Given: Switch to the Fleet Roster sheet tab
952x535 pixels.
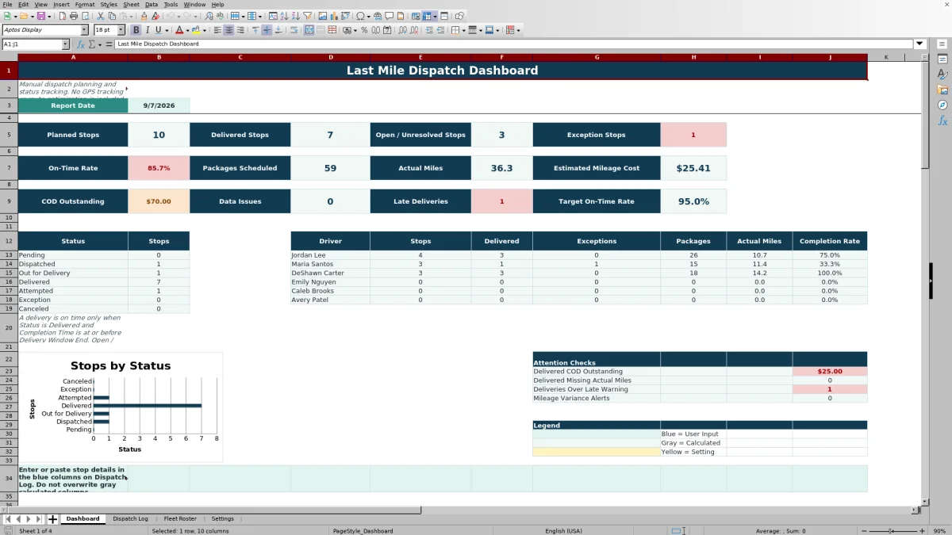Looking at the screenshot, I should (180, 519).
